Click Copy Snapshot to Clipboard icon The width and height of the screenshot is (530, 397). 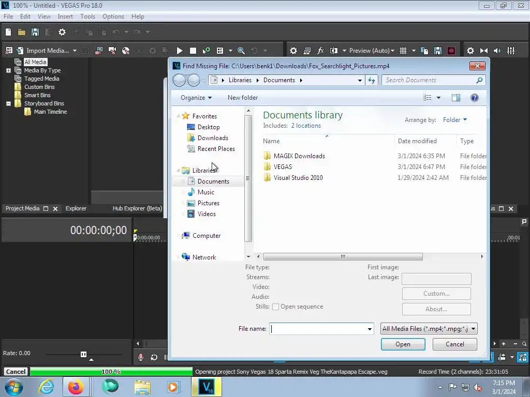coord(424,51)
